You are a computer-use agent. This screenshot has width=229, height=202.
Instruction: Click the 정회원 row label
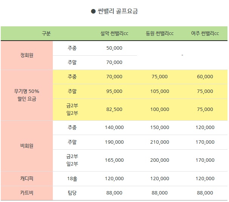click(27, 55)
